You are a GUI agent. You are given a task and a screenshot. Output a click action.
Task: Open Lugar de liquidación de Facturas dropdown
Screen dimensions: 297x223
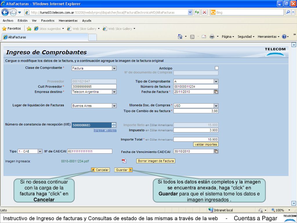pyautogui.click(x=114, y=106)
